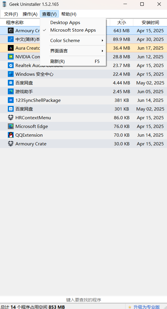
Task: Click the 升级为专业版 upgrade link
Action: click(x=147, y=307)
